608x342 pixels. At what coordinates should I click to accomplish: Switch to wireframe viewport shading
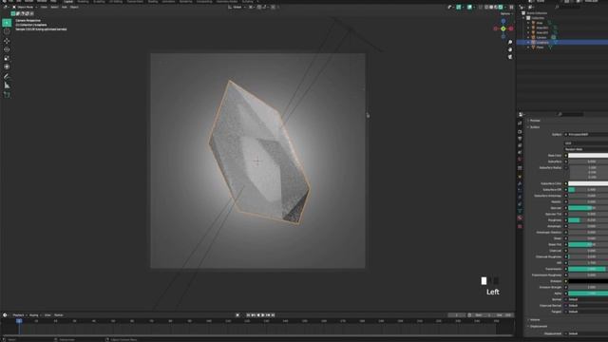point(486,7)
